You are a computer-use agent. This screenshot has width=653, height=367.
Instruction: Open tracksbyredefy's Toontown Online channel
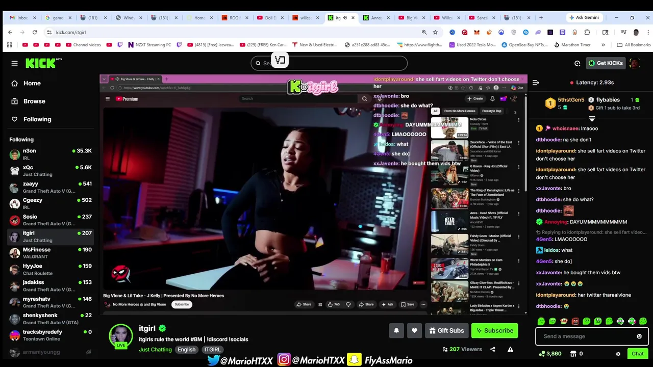[50, 335]
